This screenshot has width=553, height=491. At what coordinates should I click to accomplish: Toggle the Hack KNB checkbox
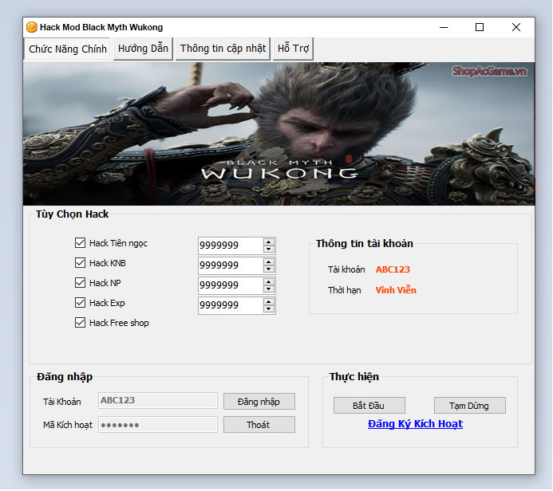coord(80,263)
